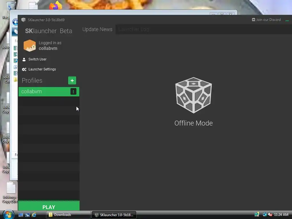Select the loldongs Copy (5) desktop file

tap(10, 192)
